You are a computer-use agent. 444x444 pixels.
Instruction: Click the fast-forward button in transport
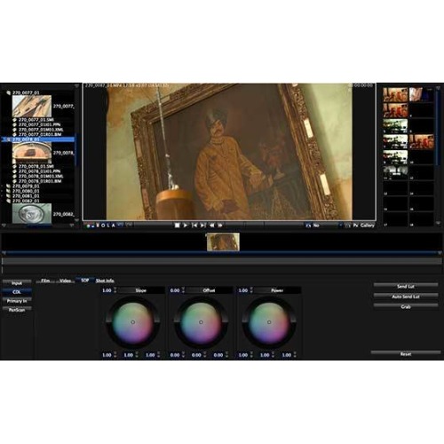(220, 226)
